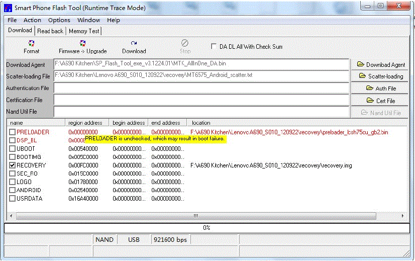Click the Cert File button

[x=379, y=101]
